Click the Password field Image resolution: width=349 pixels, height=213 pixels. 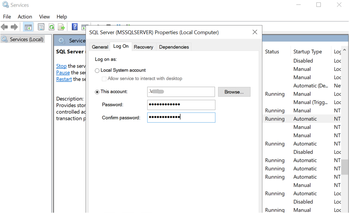(181, 105)
